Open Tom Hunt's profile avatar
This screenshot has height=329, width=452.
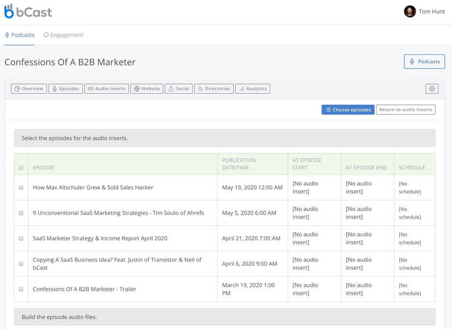410,11
